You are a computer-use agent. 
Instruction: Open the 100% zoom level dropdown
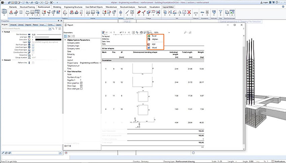[x=169, y=33]
